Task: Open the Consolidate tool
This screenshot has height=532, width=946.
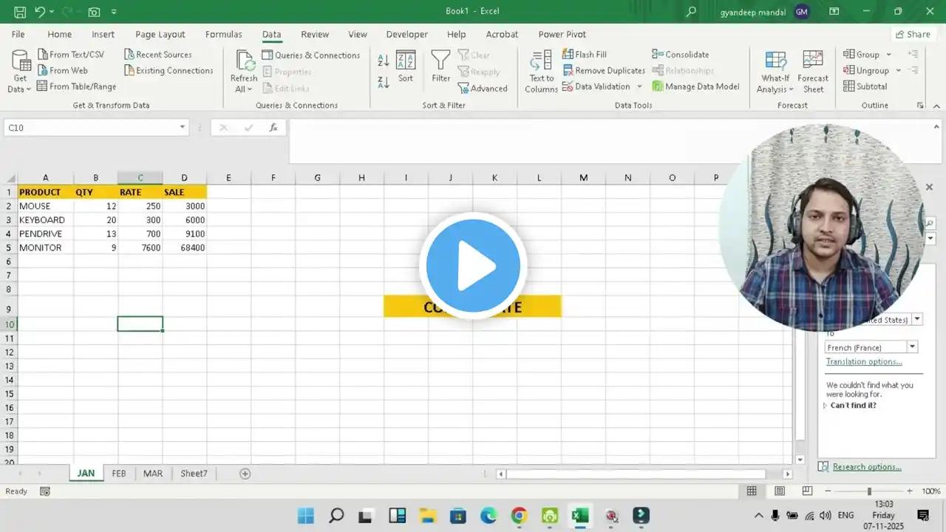Action: [681, 55]
